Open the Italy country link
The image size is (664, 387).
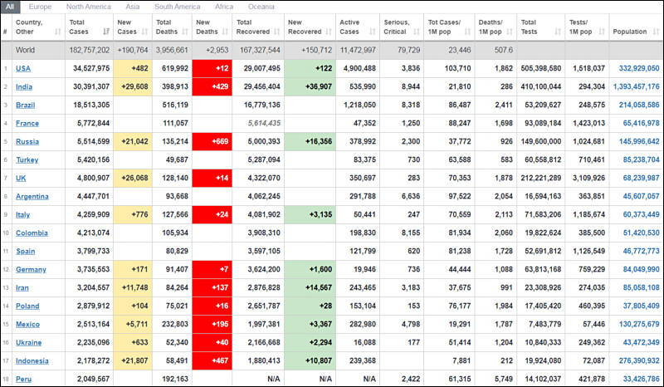[23, 214]
